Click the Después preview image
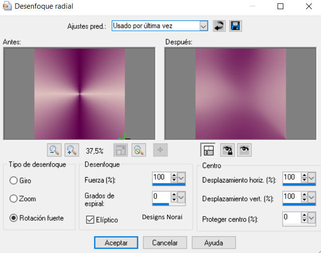 tap(240, 94)
